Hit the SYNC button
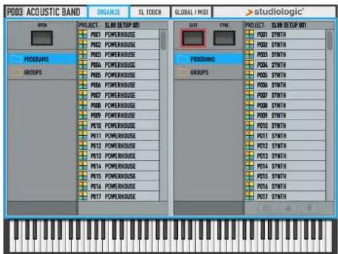This screenshot has height=254, width=338. point(224,38)
